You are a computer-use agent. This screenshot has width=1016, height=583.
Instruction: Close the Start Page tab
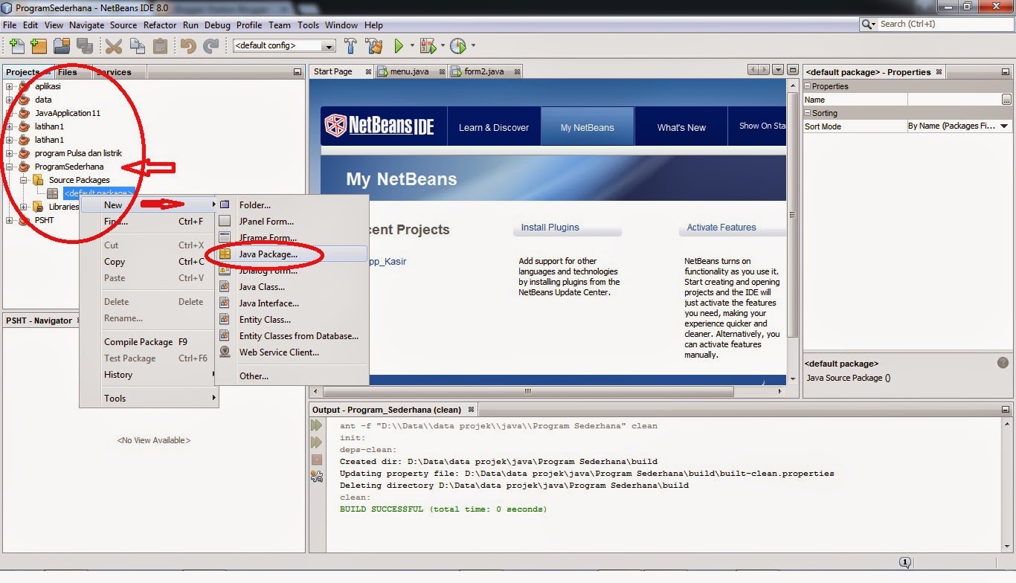coord(368,72)
